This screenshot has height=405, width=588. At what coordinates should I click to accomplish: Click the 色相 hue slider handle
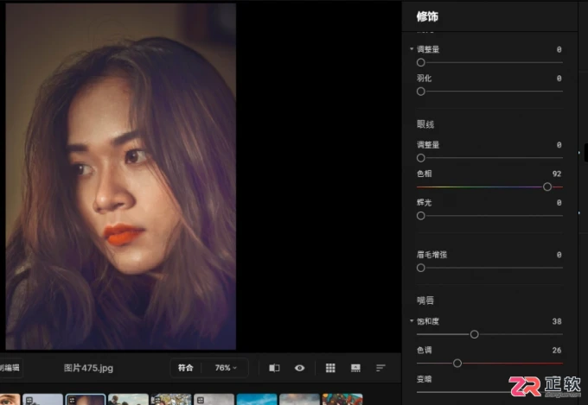coord(547,187)
